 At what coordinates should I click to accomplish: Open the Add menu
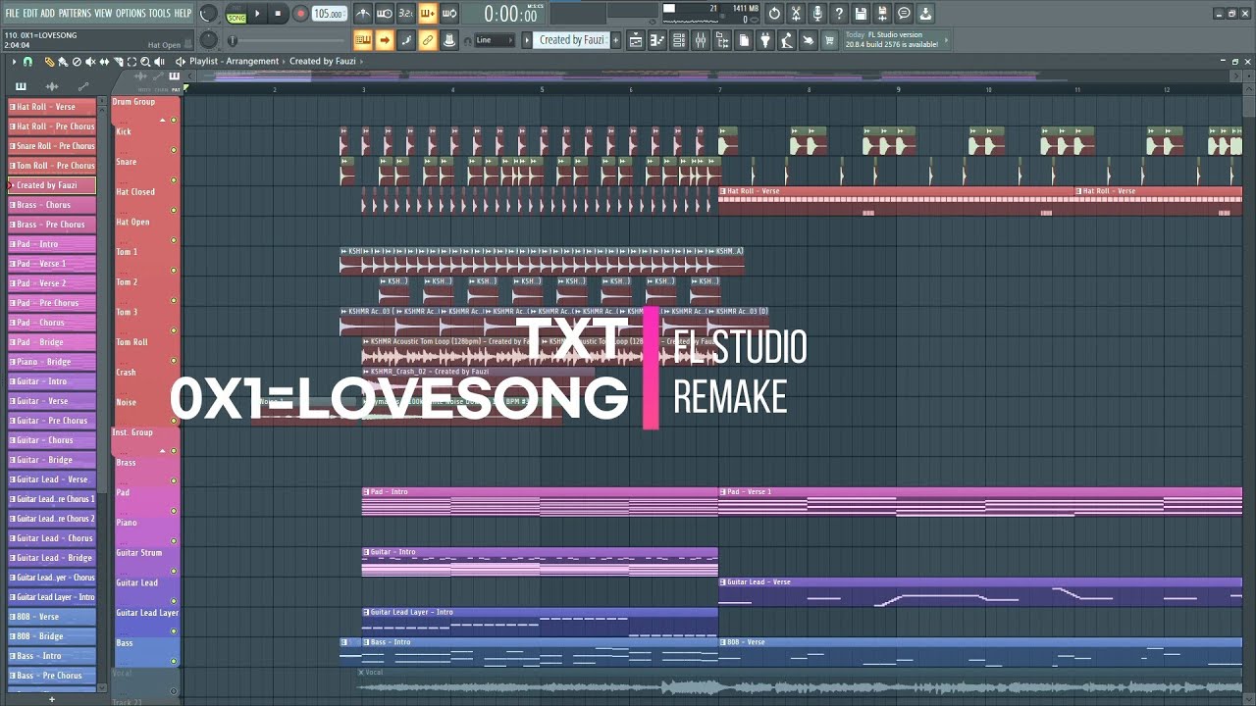(x=47, y=13)
